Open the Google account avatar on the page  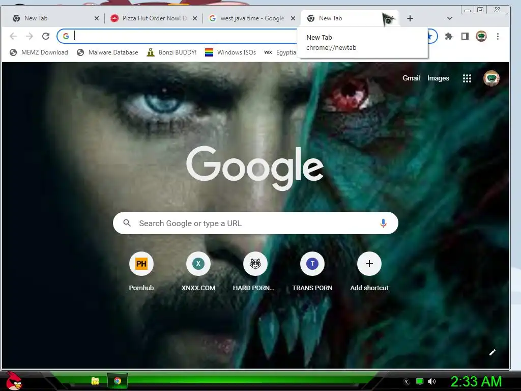click(491, 78)
